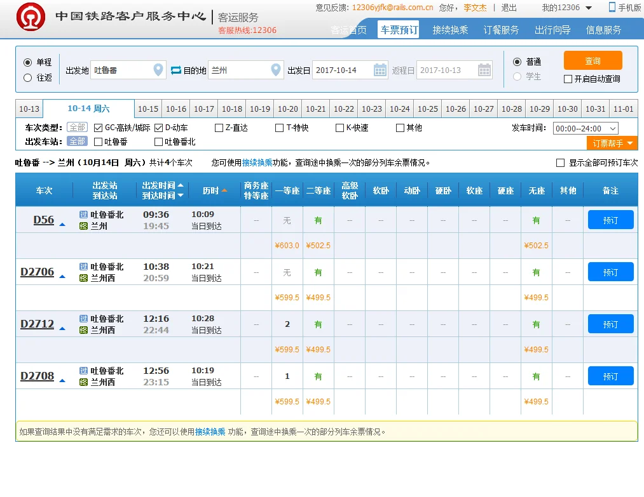This screenshot has height=497, width=644.
Task: Open the departure date calendar icon
Action: tap(380, 70)
